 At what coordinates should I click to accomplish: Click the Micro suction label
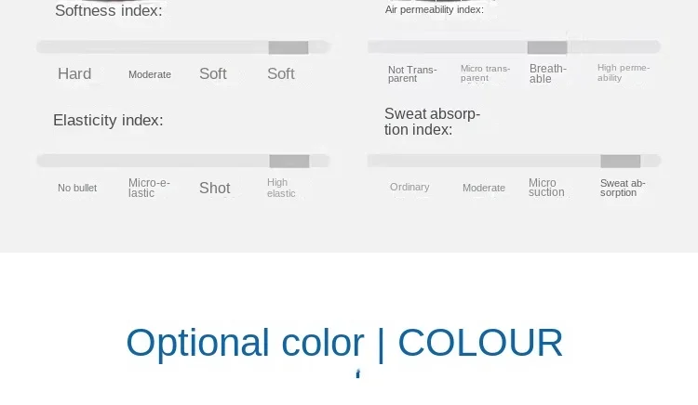pos(546,188)
